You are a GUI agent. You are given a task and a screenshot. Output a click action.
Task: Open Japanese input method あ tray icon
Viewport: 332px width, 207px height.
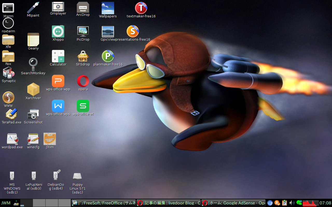pos(277,203)
